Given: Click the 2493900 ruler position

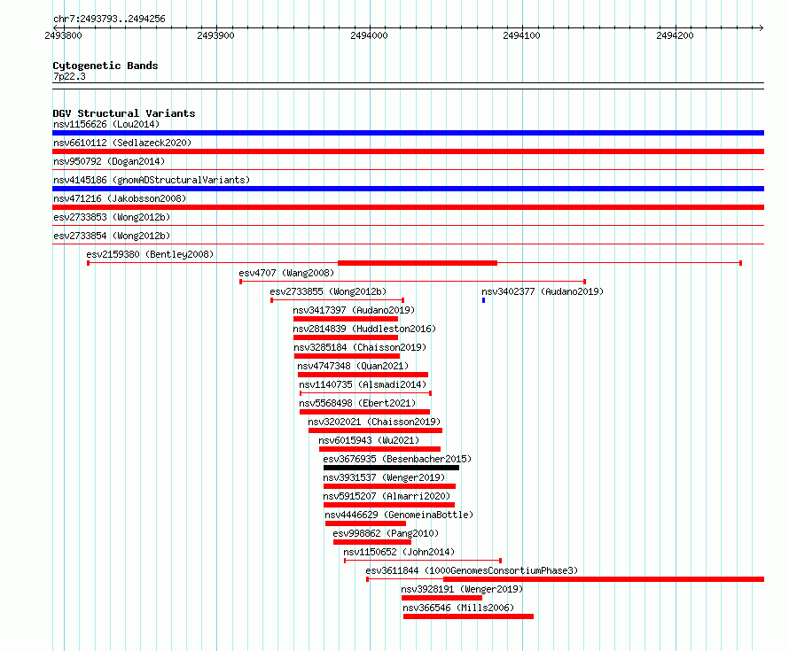Looking at the screenshot, I should (216, 35).
